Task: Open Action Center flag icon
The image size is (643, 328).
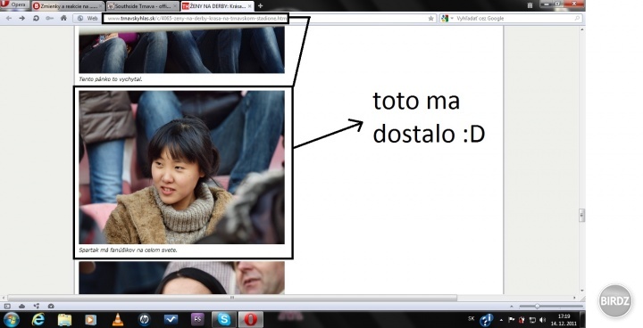Action: (x=512, y=320)
